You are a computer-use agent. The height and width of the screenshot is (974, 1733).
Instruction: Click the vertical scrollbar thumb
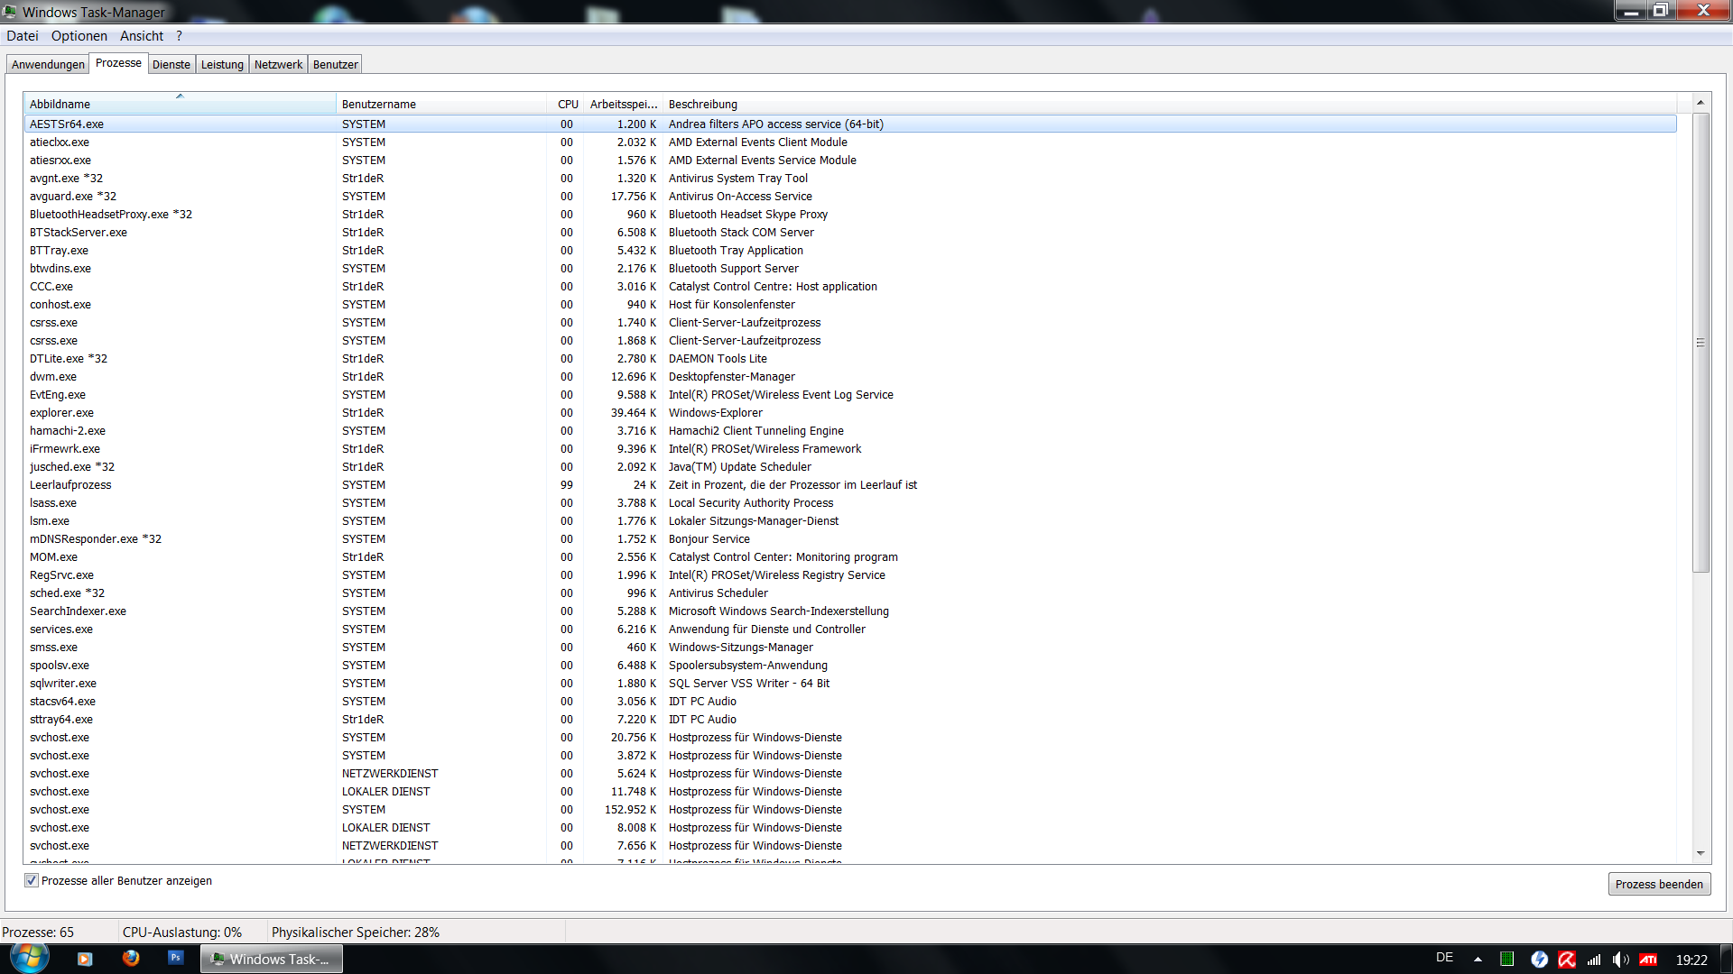point(1701,343)
